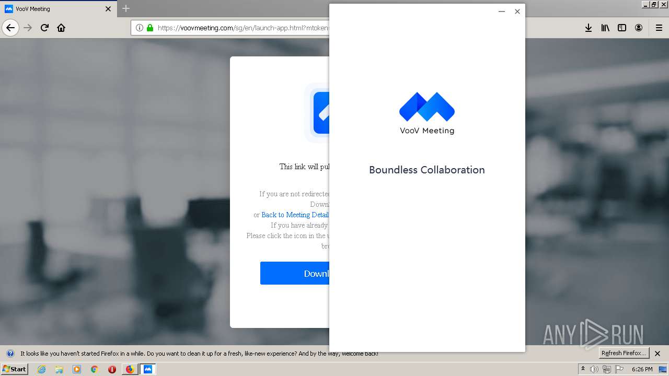Click the green secure connection padlock
669x376 pixels.
150,28
